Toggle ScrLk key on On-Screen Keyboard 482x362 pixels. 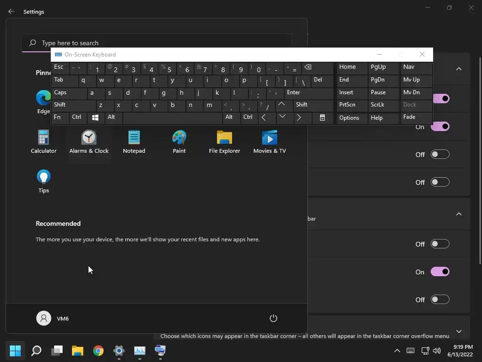383,105
